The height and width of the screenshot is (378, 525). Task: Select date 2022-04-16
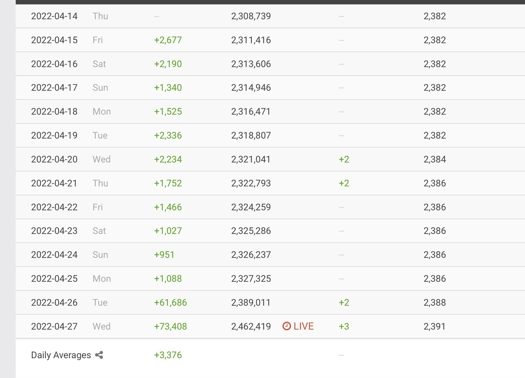[54, 64]
